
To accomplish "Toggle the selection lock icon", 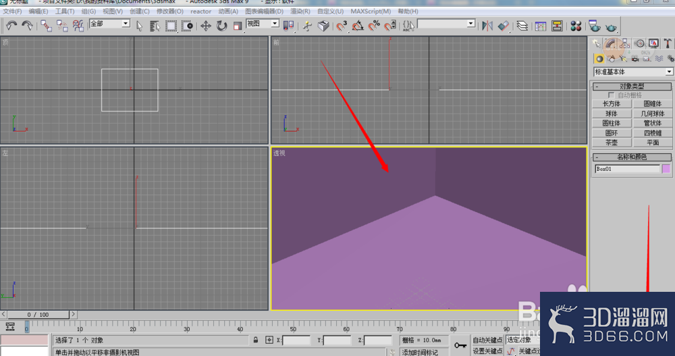I will click(x=256, y=340).
